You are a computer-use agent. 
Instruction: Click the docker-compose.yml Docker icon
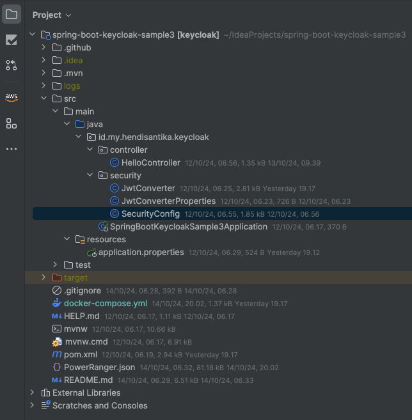click(57, 303)
